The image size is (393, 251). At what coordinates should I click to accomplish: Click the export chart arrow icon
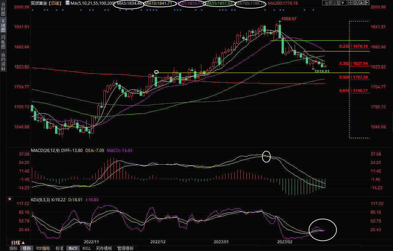coord(367,3)
